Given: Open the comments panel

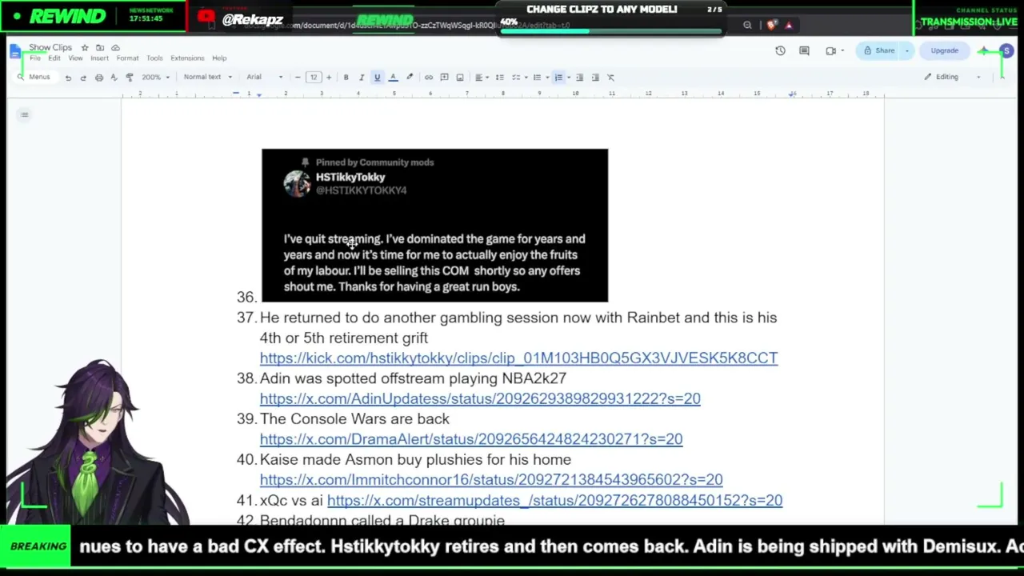Looking at the screenshot, I should pos(805,51).
